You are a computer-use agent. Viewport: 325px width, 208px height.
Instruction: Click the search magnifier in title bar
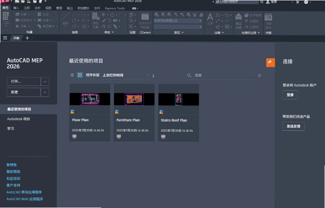coord(262,2)
